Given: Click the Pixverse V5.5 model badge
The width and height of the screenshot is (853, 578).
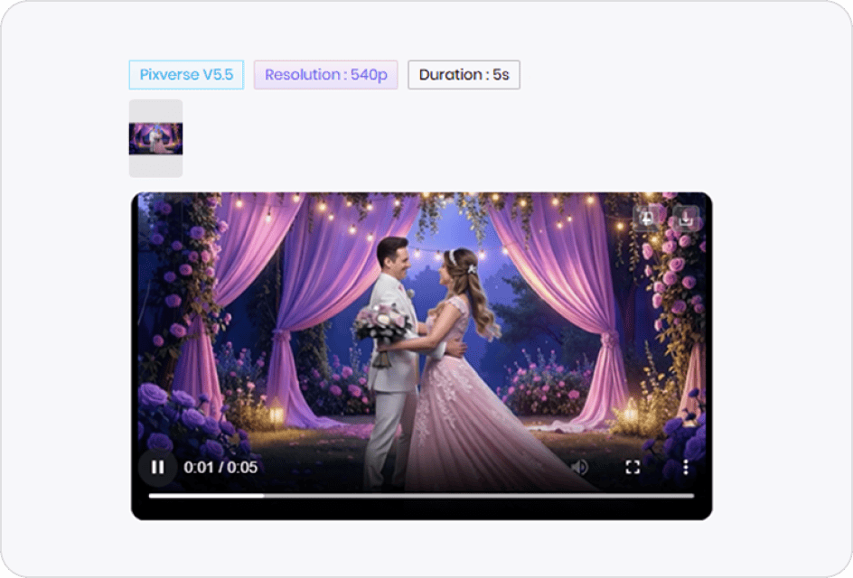Looking at the screenshot, I should point(186,75).
